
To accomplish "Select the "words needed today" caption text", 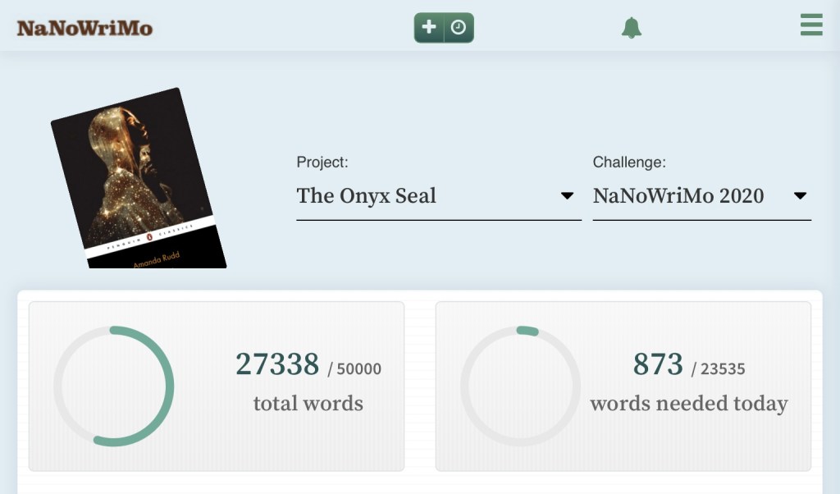I will [x=688, y=404].
